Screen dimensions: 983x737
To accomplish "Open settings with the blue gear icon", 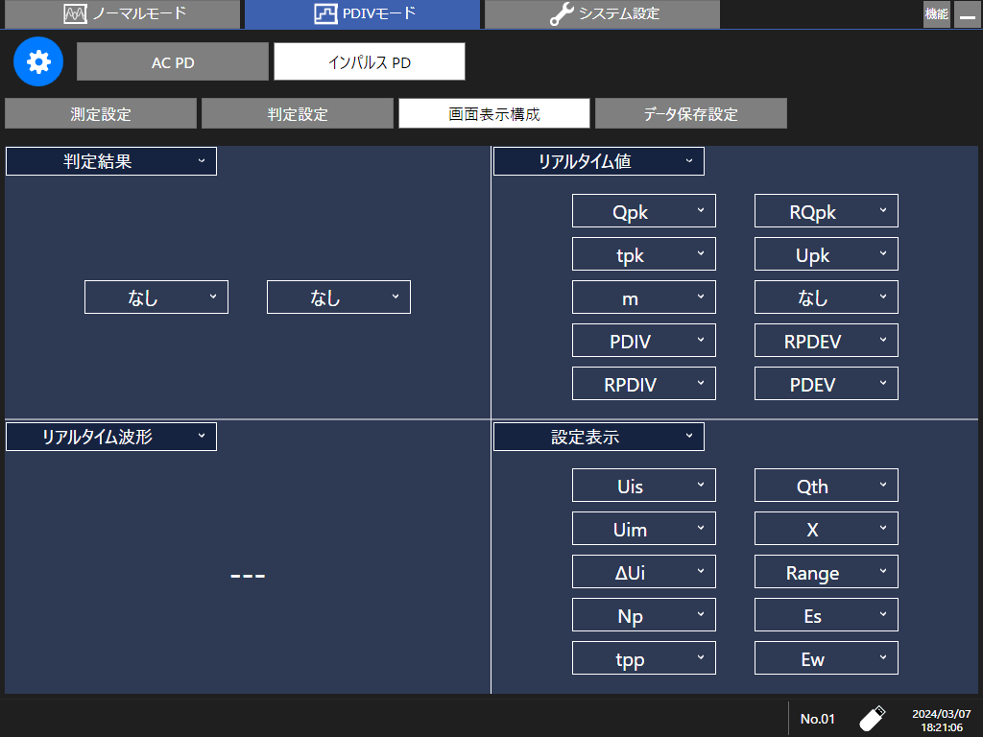I will click(37, 60).
